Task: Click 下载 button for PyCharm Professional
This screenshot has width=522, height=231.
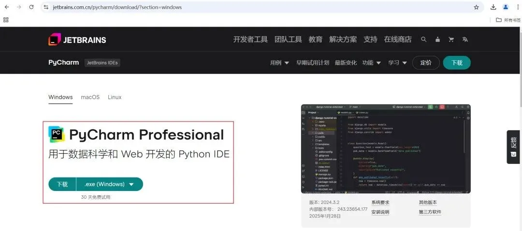Action: [62, 184]
